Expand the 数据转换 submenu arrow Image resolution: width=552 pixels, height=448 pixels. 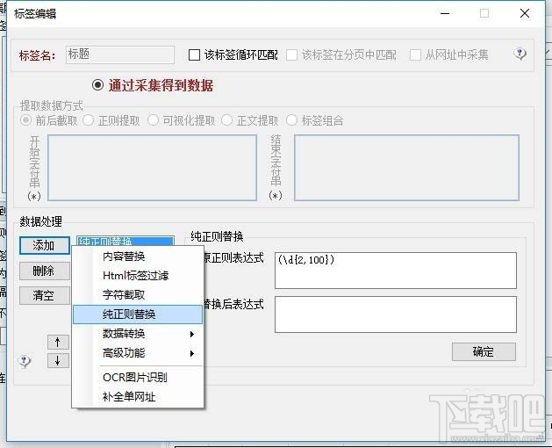192,334
